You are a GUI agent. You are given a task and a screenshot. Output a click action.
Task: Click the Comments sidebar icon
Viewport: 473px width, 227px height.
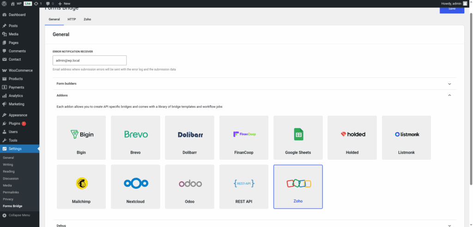coord(4,51)
